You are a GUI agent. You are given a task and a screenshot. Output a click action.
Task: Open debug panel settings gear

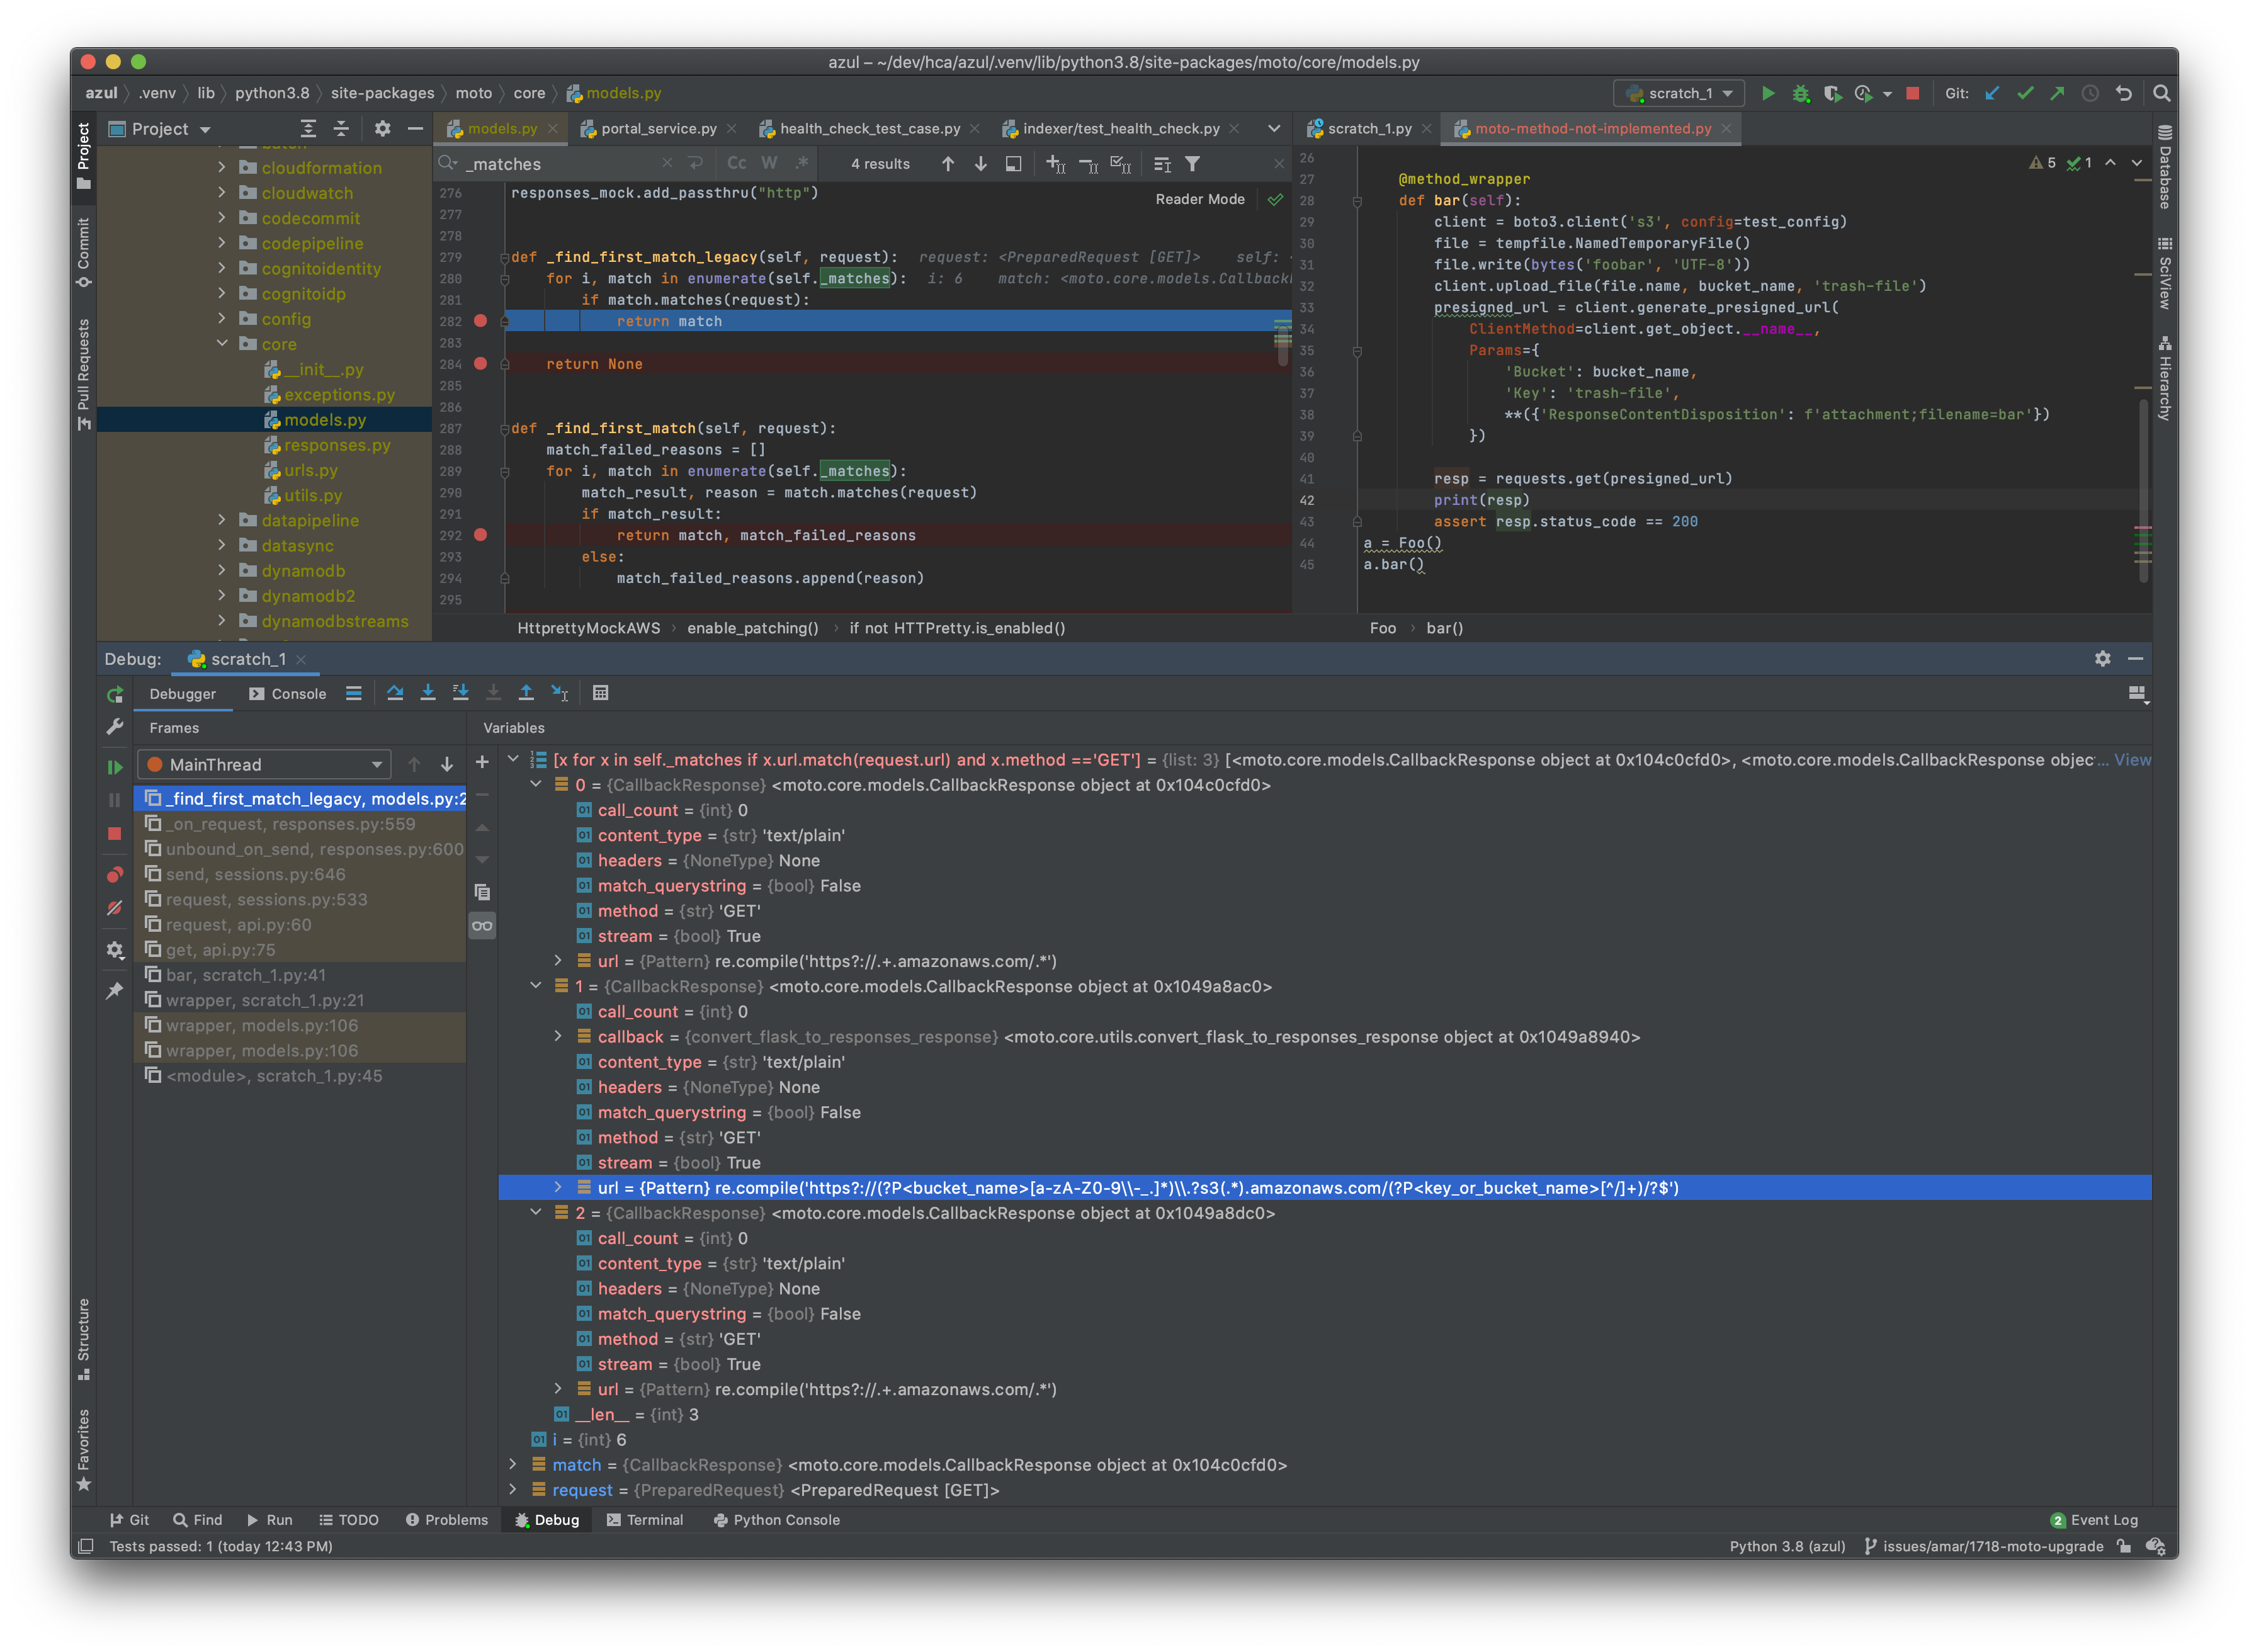pyautogui.click(x=2103, y=659)
